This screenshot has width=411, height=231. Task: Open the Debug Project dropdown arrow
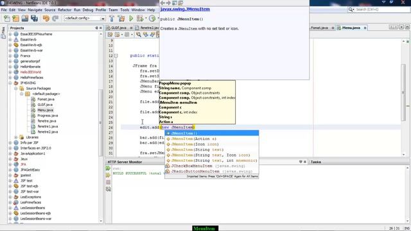146,19
